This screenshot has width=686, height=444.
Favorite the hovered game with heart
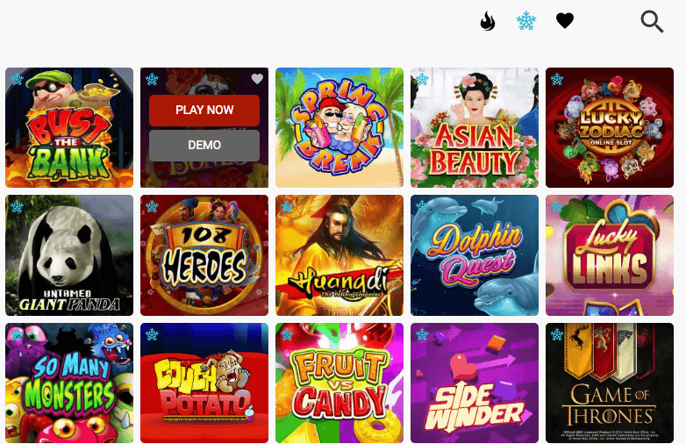point(257,79)
